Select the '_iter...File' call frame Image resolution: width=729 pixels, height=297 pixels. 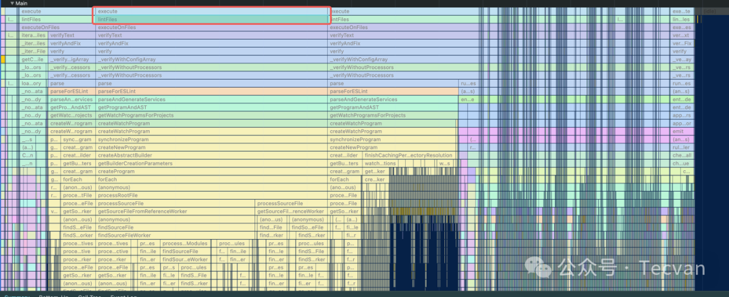[34, 51]
